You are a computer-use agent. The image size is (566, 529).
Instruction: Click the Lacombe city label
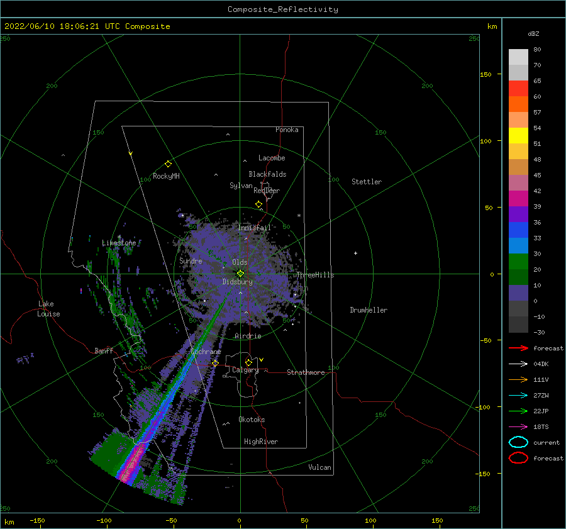tap(272, 158)
